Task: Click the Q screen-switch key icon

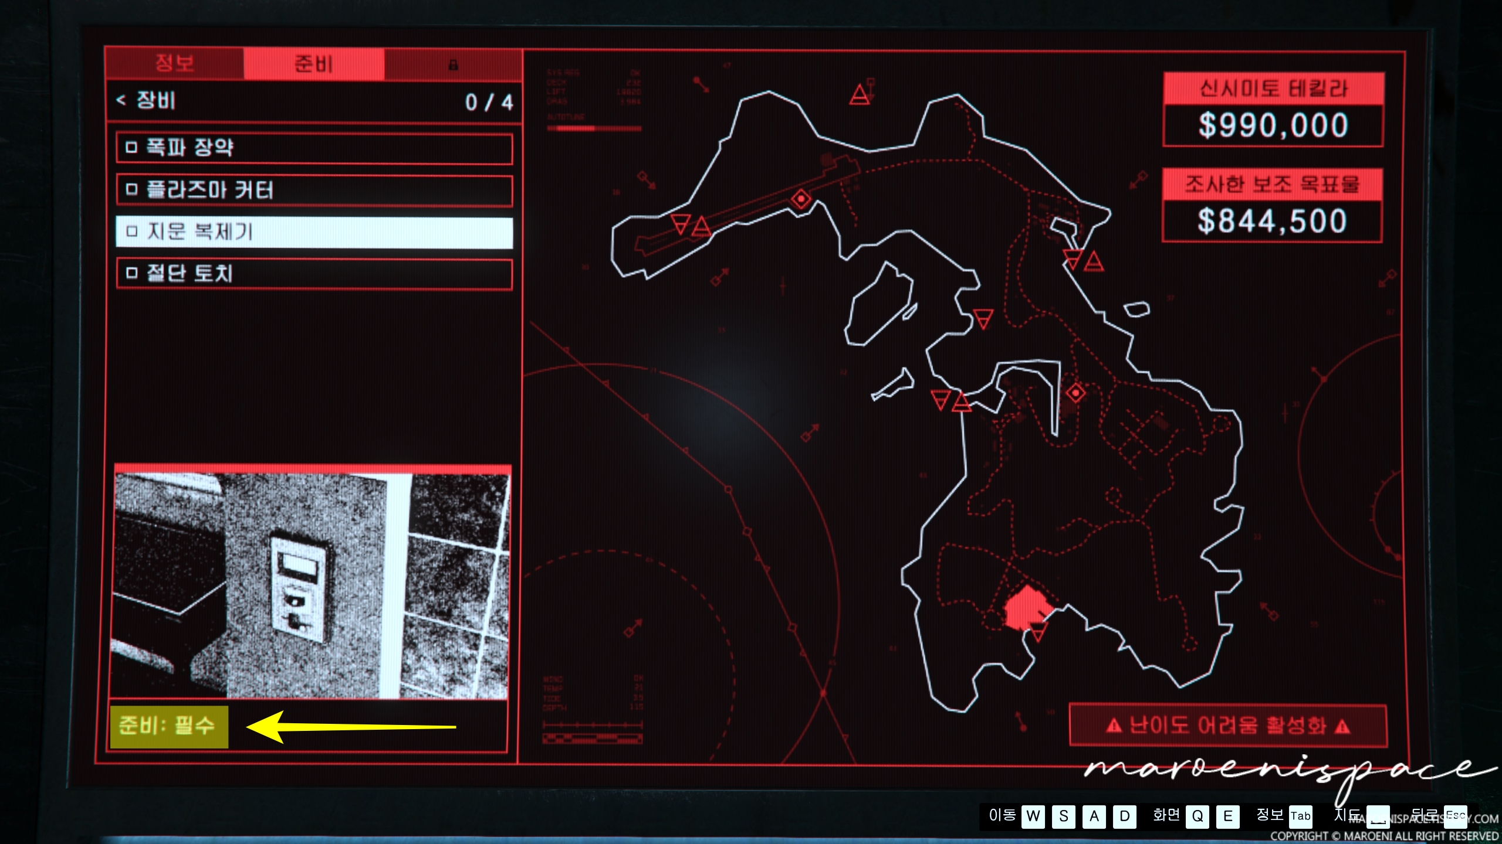Action: point(1197,816)
